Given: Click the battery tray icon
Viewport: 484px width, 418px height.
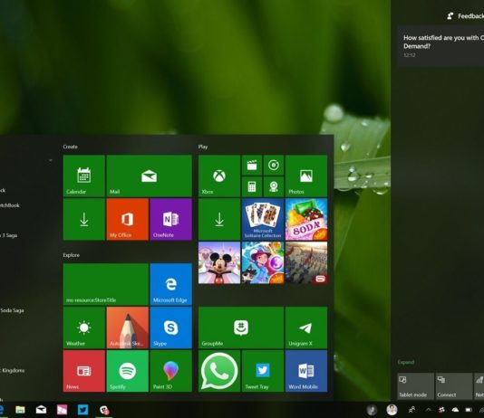Looking at the screenshot, I should tap(469, 410).
